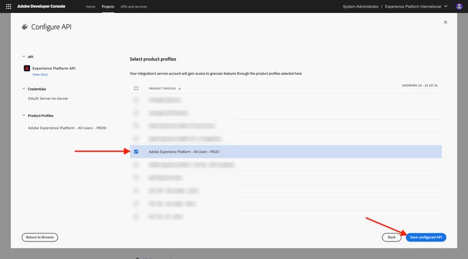Viewport: 468px width, 259px height.
Task: Click the Experience Platform API Adobe icon
Action: pyautogui.click(x=27, y=68)
